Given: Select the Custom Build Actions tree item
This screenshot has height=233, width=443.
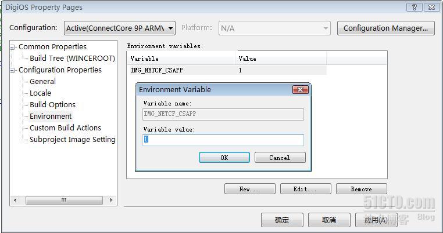Looking at the screenshot, I should pyautogui.click(x=65, y=128).
